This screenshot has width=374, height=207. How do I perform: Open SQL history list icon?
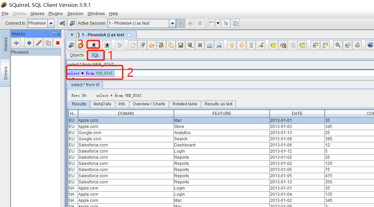click(x=251, y=45)
